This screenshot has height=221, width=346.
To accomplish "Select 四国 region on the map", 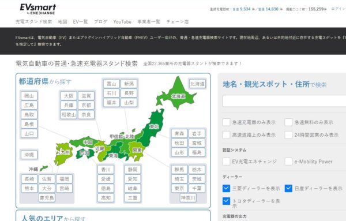I will click(x=84, y=153).
